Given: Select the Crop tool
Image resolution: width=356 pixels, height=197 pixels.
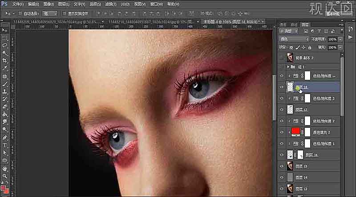Looking at the screenshot, I should click(4, 60).
